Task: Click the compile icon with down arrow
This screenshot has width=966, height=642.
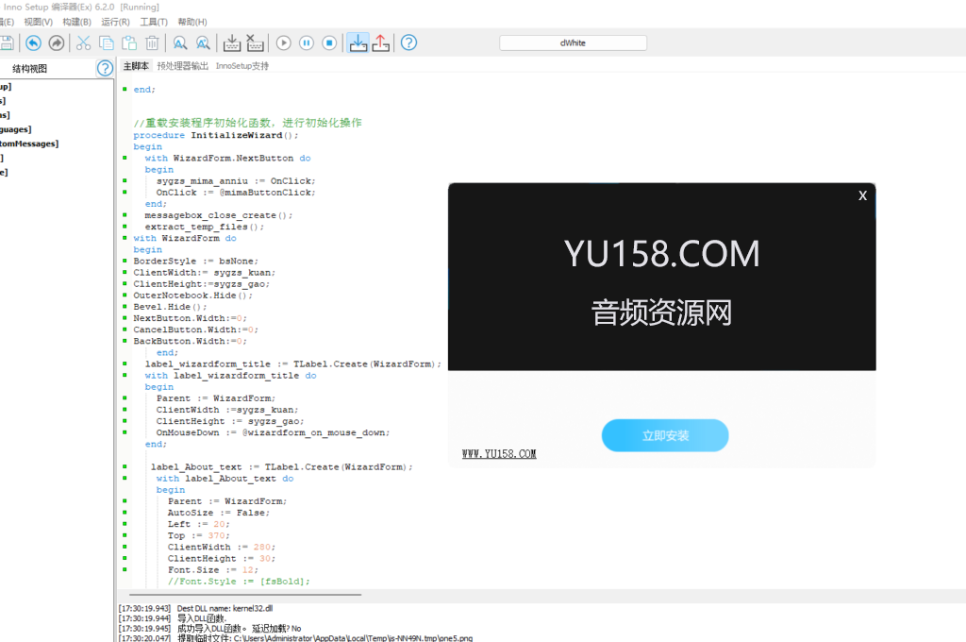Action: pos(232,42)
